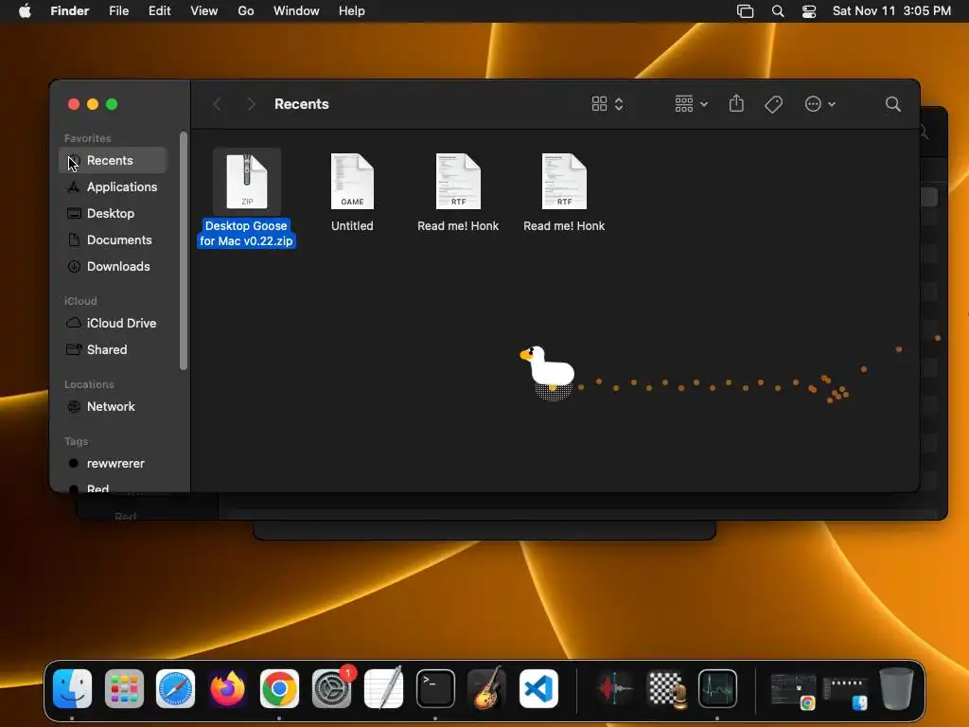969x727 pixels.
Task: Select the Desktop Goose zip file icon
Action: (x=247, y=181)
